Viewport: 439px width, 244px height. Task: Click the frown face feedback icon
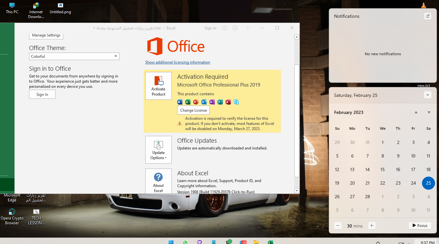(x=235, y=28)
